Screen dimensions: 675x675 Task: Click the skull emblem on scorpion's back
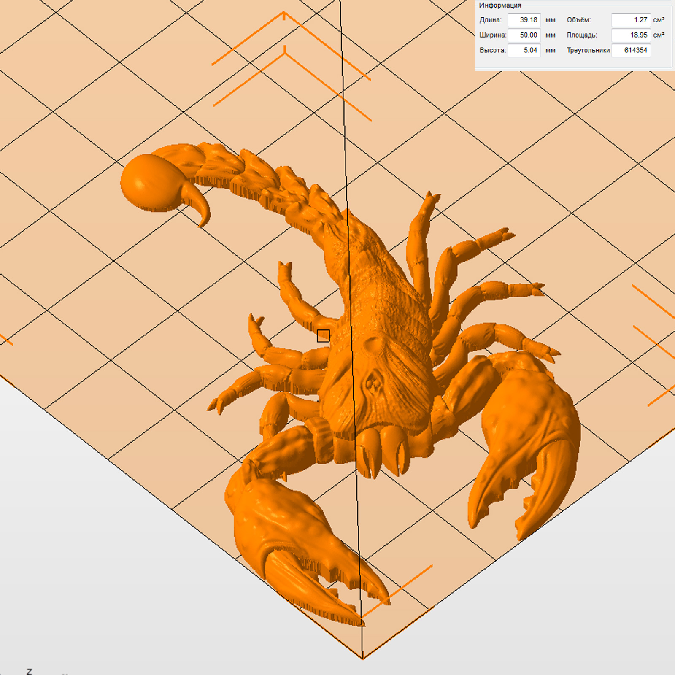(373, 383)
